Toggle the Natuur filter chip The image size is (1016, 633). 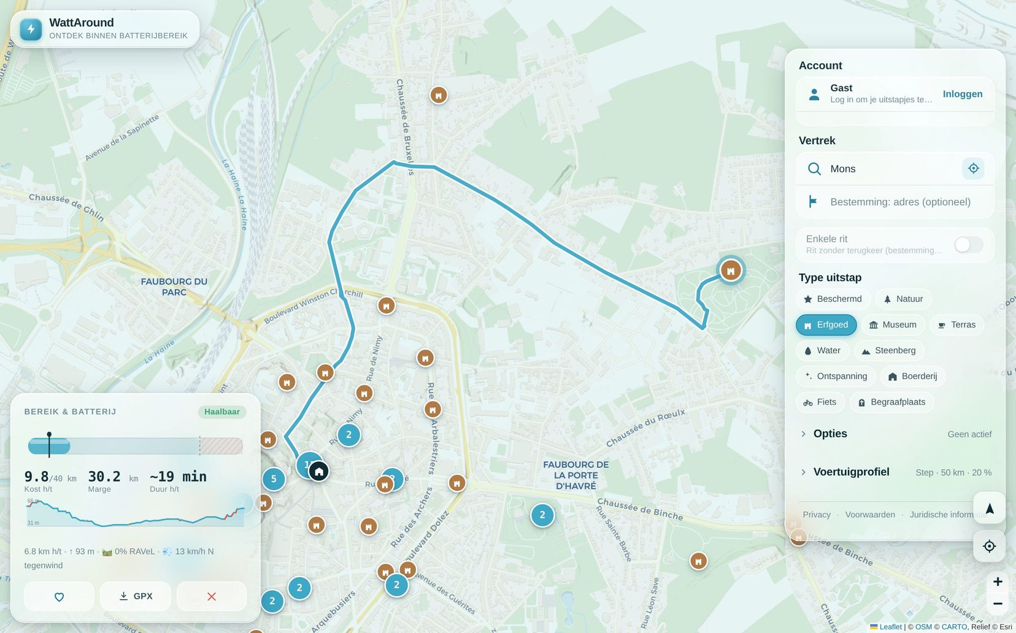pyautogui.click(x=903, y=299)
